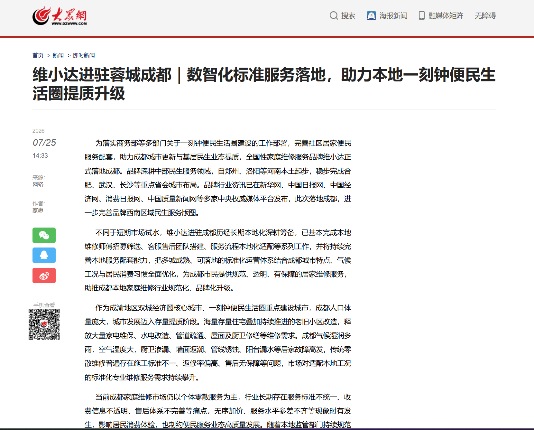Click the Dazhong Wang logo
Viewport: 534px width, 430px height.
[x=60, y=16]
